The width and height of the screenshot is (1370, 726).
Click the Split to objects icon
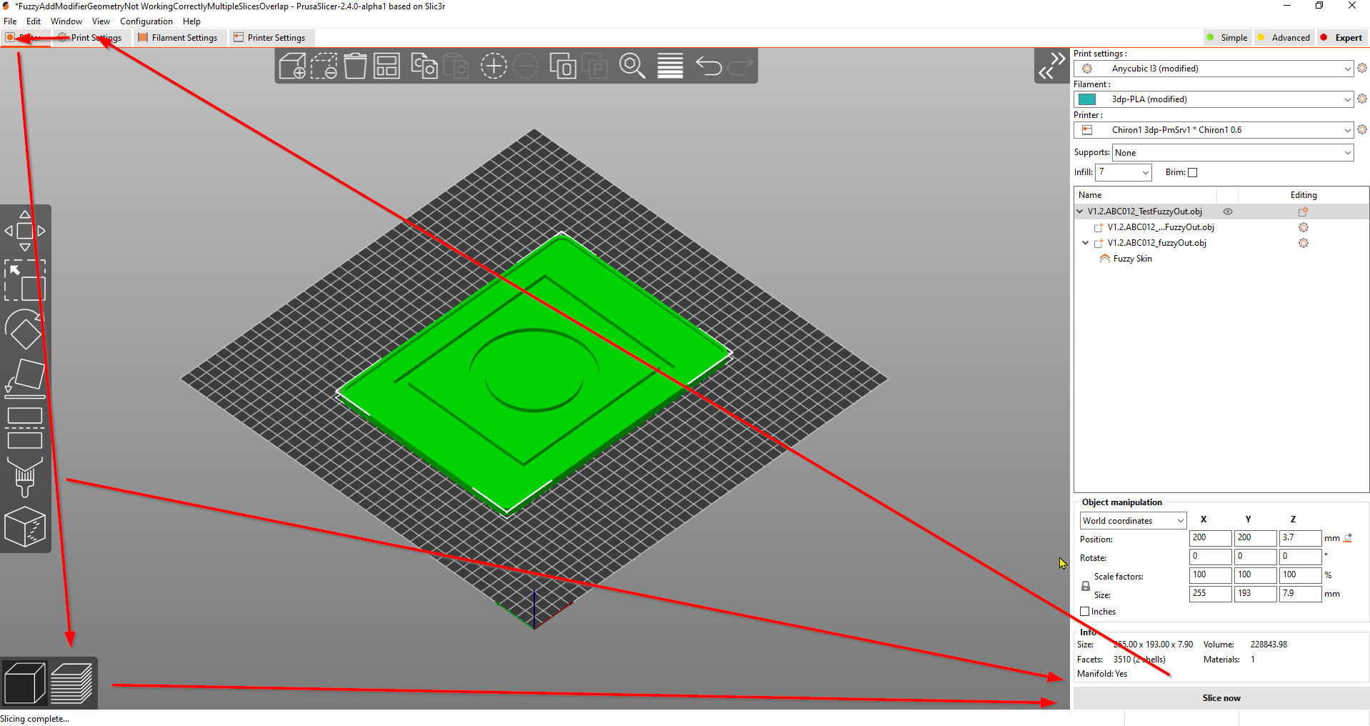click(x=563, y=66)
